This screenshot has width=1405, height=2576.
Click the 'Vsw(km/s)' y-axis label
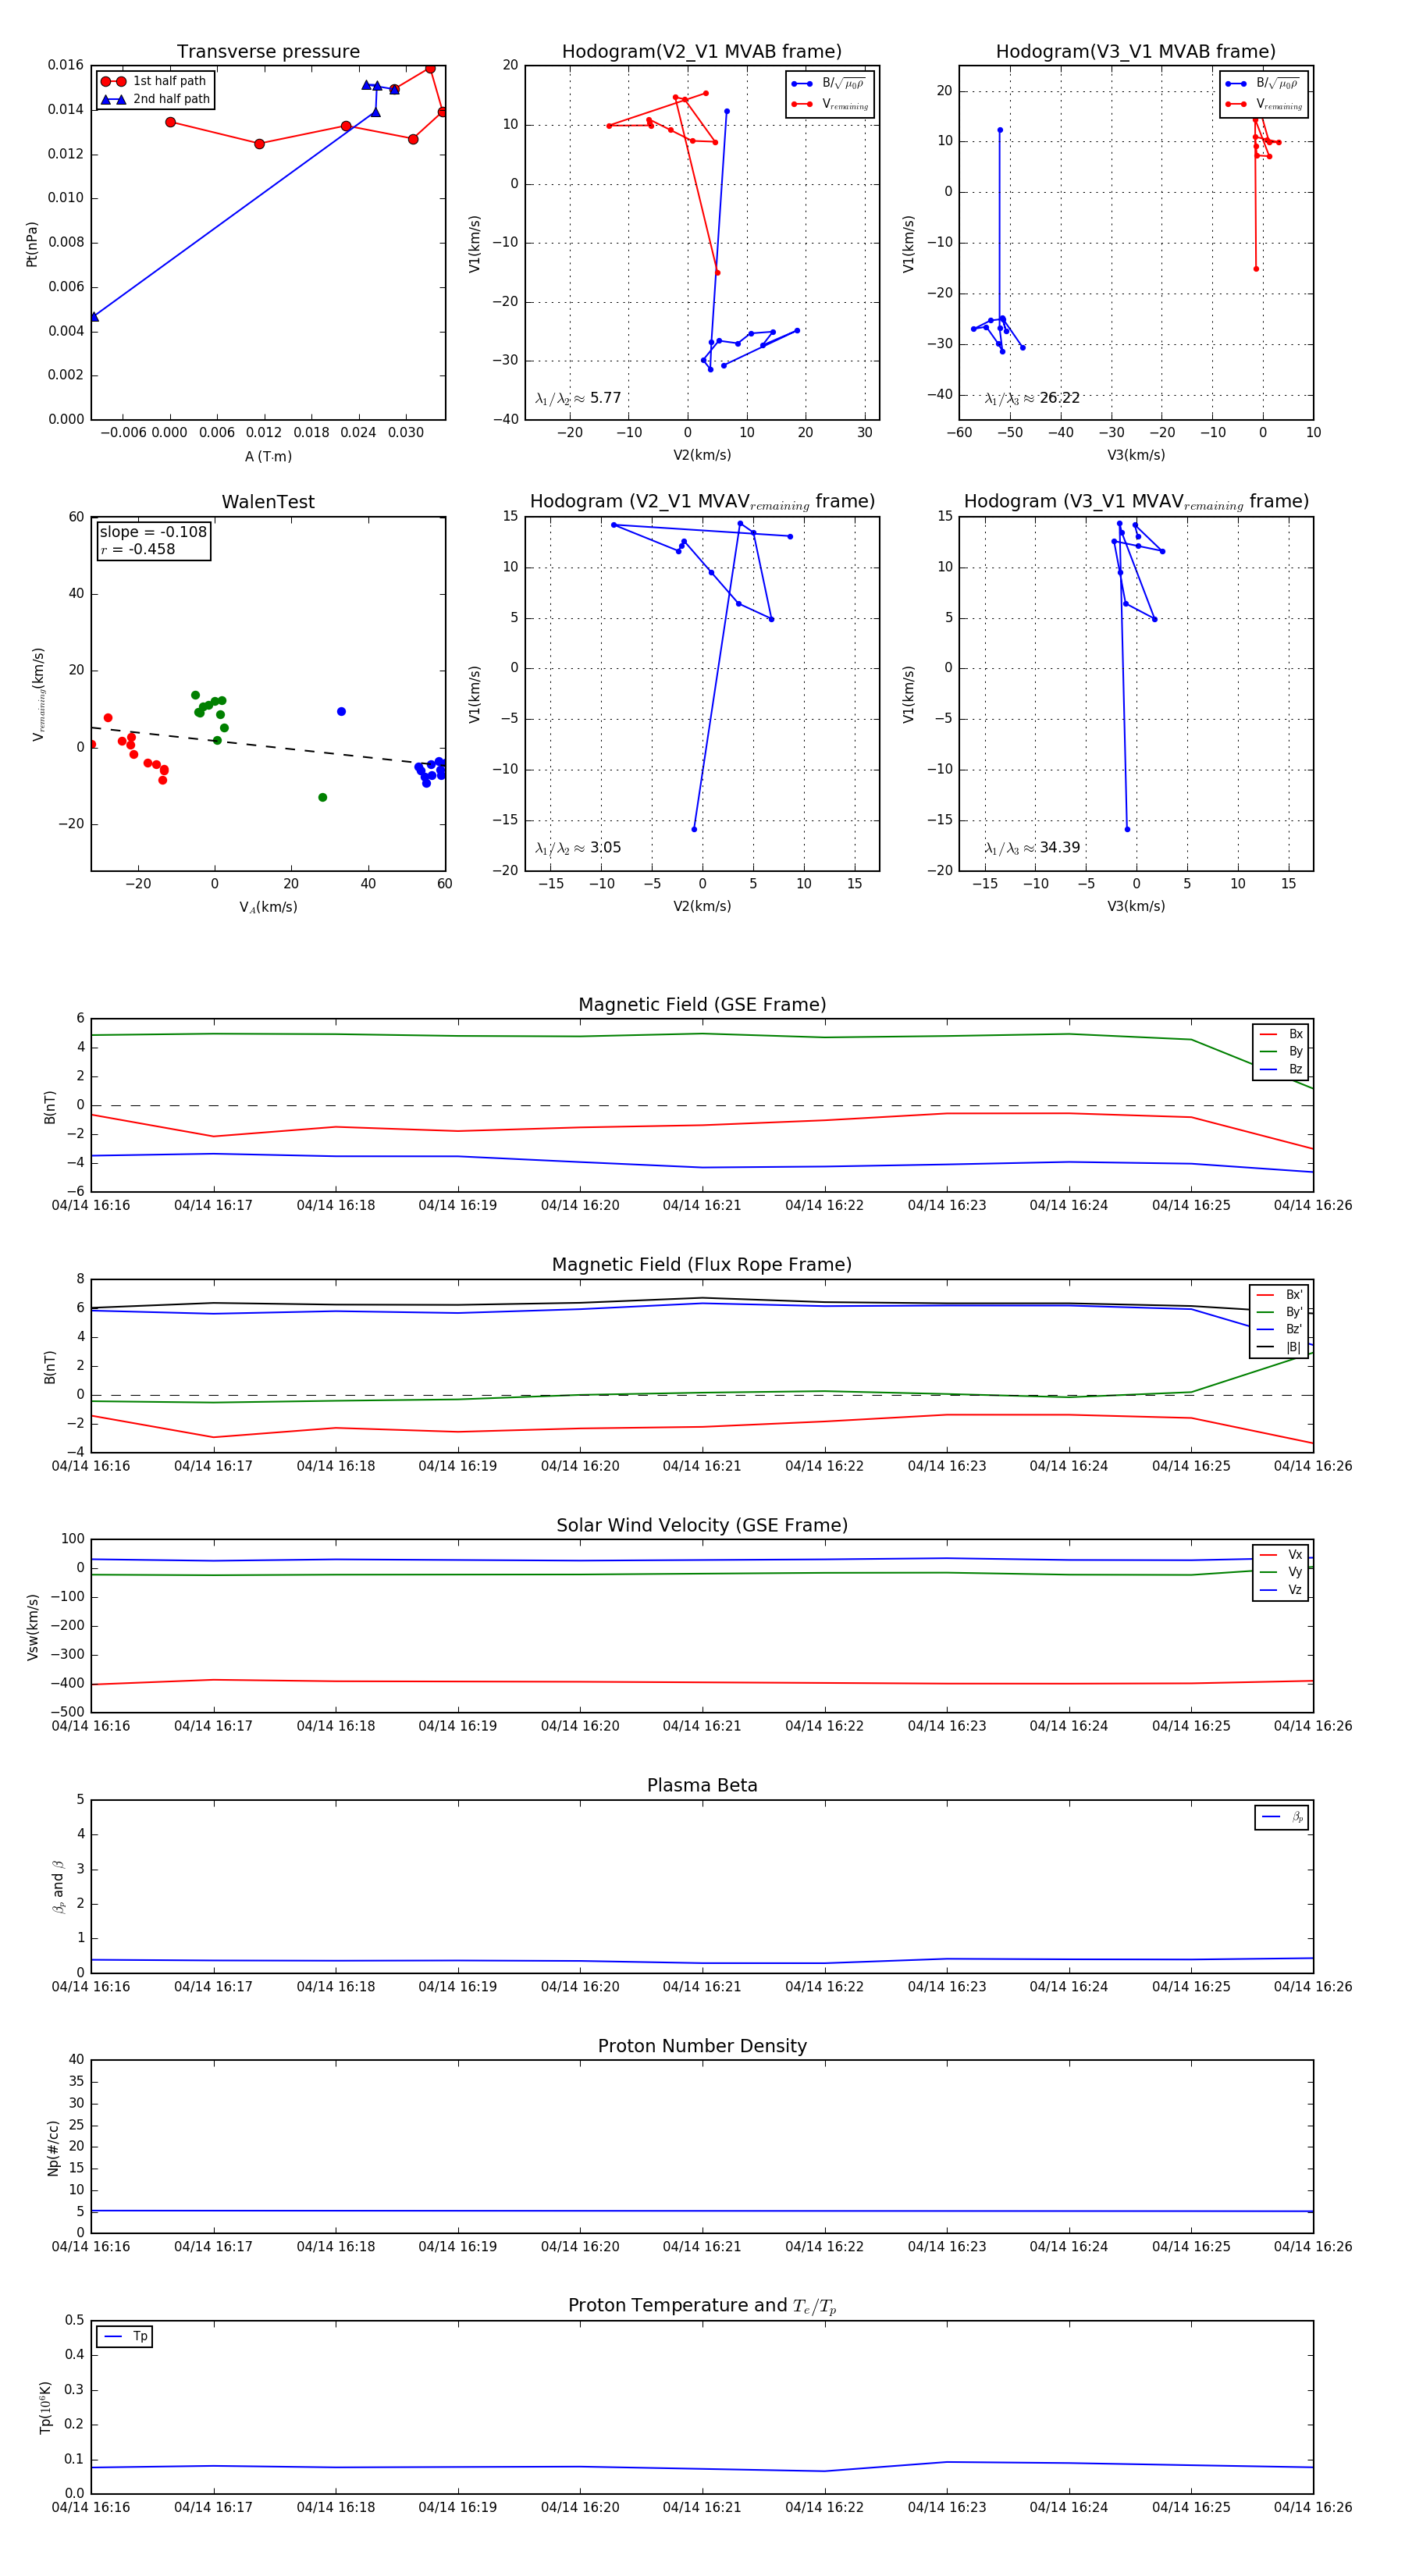click(x=32, y=1627)
